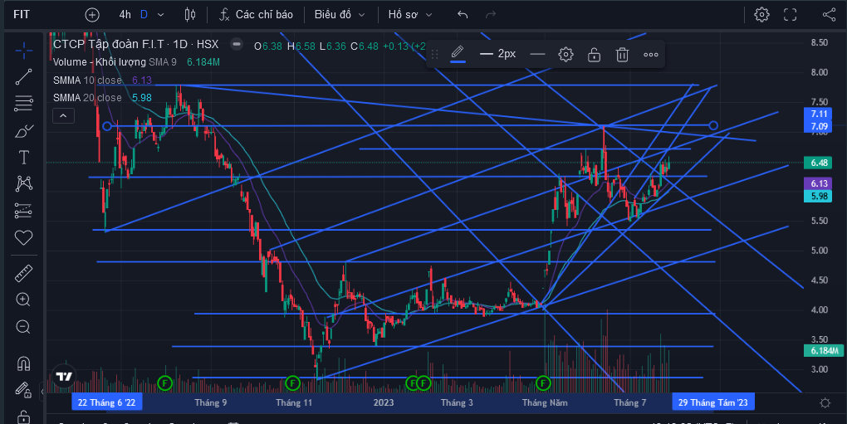This screenshot has width=847, height=424.
Task: Click the market status icon beside HSX
Action: tap(236, 44)
